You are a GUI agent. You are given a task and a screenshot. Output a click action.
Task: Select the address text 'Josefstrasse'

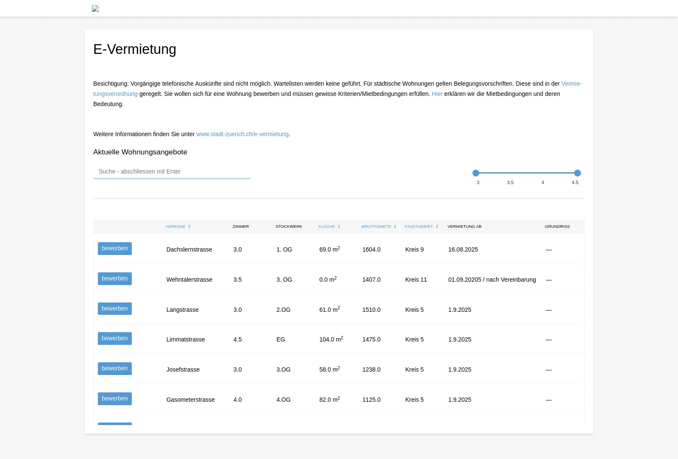pos(183,369)
